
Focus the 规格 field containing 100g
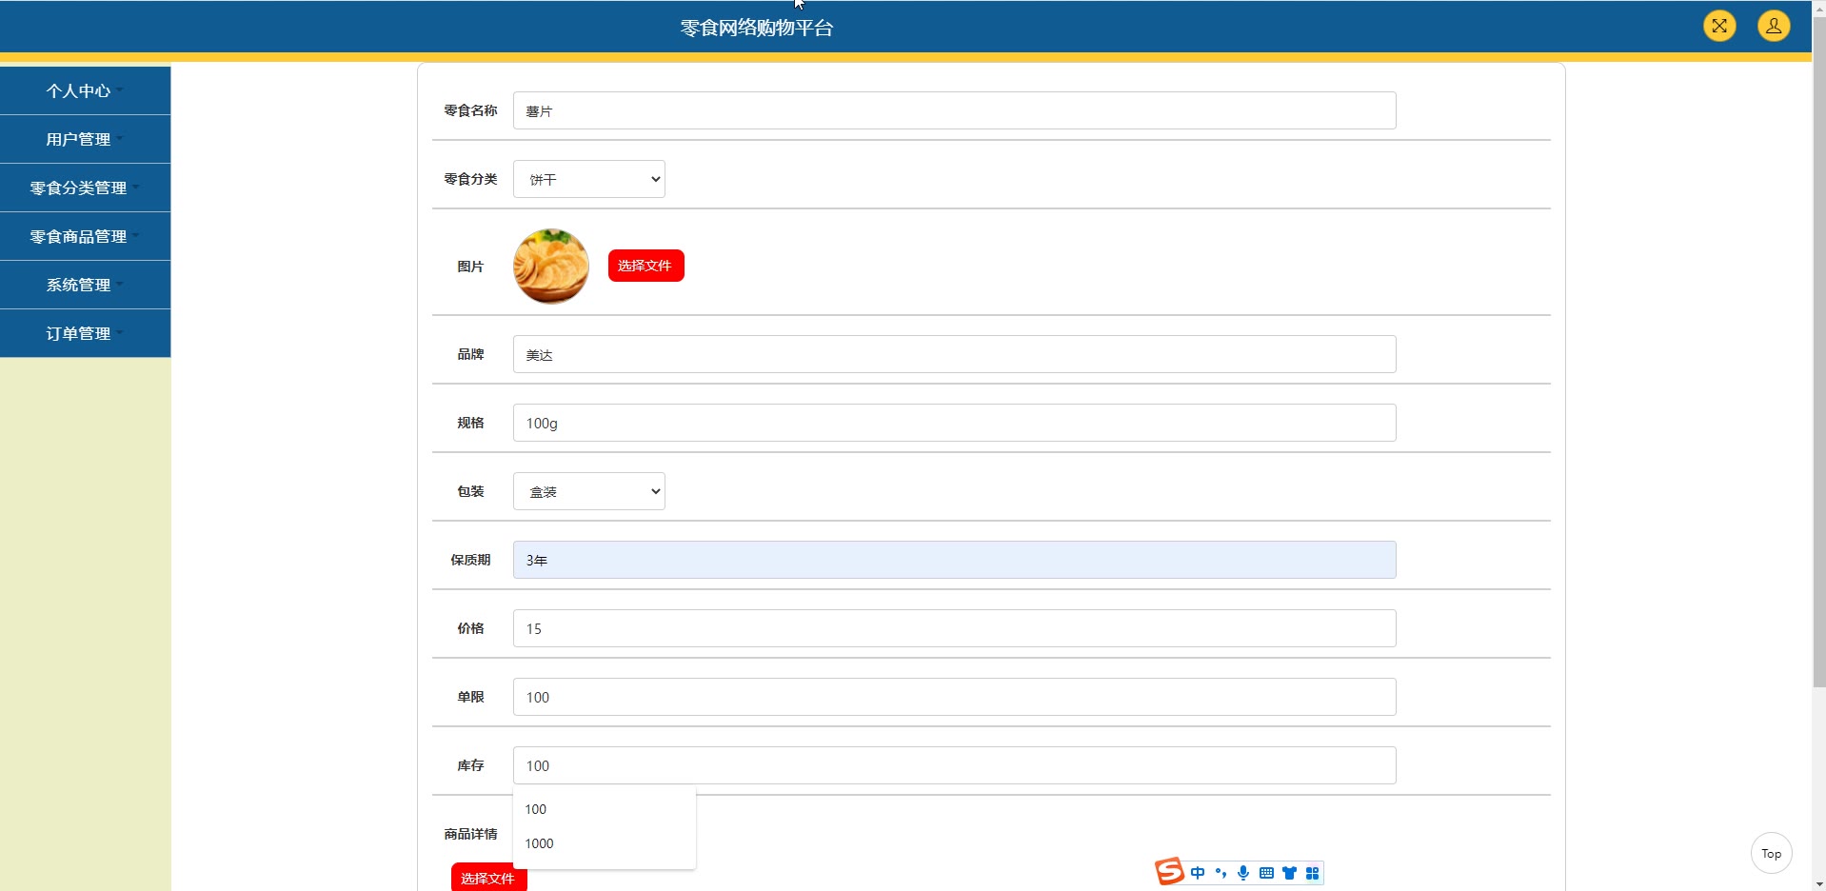point(955,423)
